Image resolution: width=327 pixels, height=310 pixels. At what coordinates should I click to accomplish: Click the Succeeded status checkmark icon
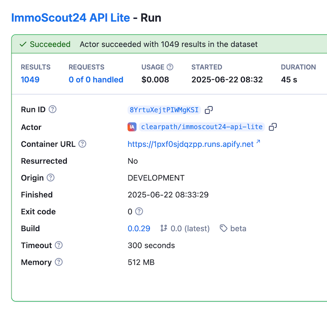(x=23, y=44)
